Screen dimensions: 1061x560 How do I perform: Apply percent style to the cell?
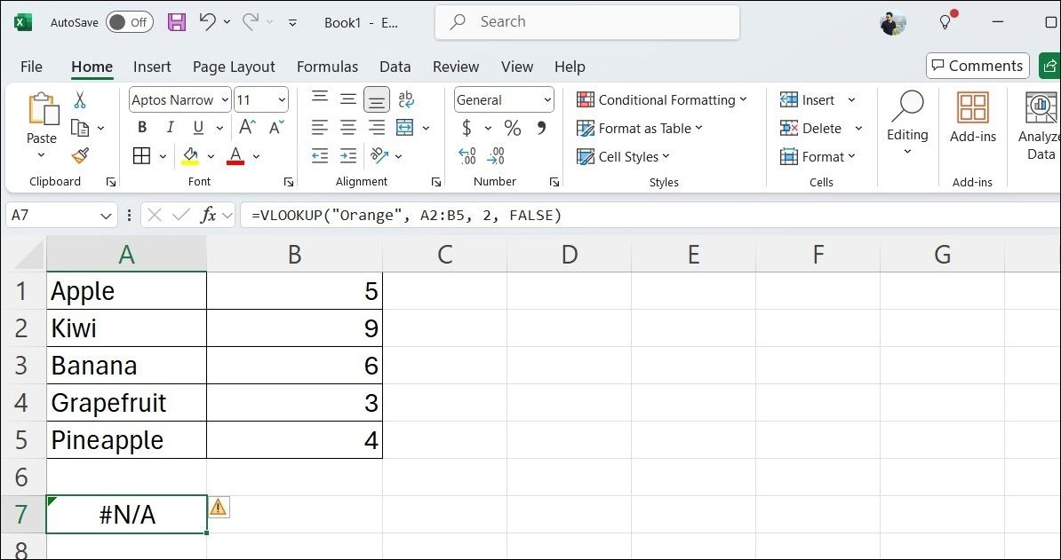(513, 129)
